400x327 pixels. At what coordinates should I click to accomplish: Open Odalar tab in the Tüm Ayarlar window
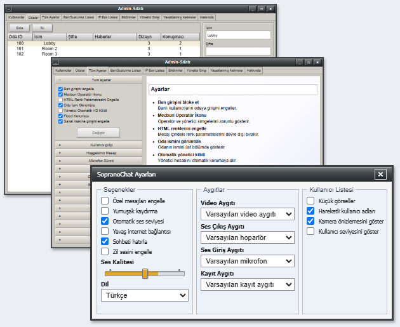[80, 70]
